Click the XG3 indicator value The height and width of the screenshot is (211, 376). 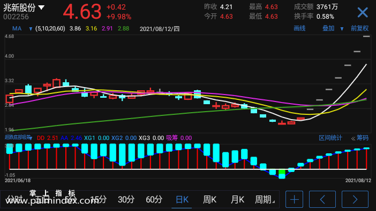click(158, 138)
